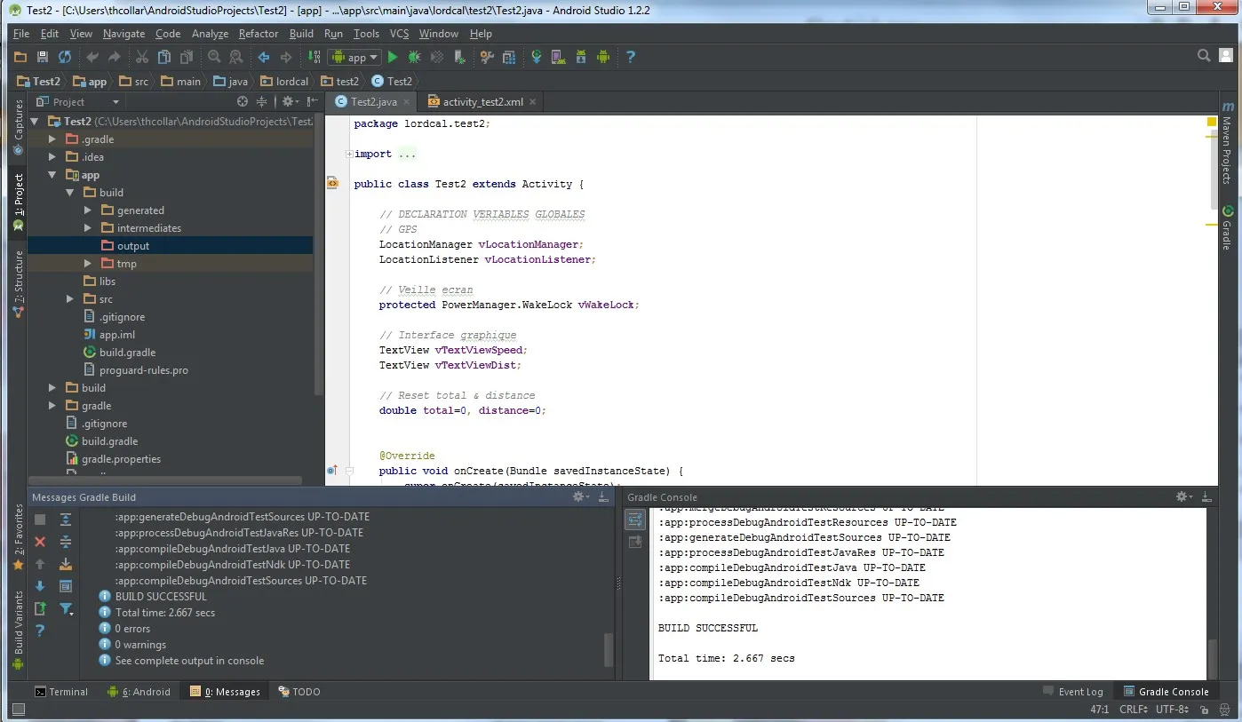Open the Terminal tool window button
1242x722 pixels.
[x=61, y=692]
